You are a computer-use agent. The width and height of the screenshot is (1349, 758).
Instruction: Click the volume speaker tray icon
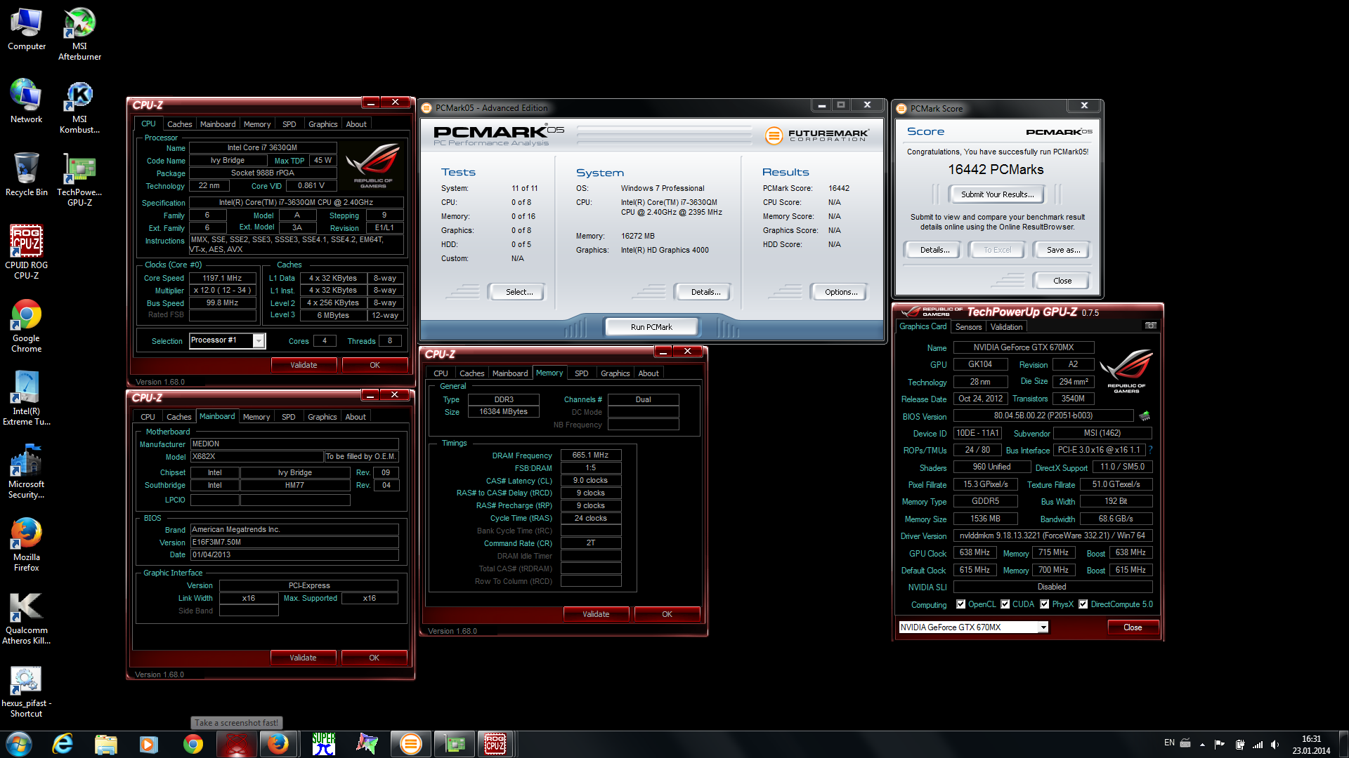(1275, 744)
